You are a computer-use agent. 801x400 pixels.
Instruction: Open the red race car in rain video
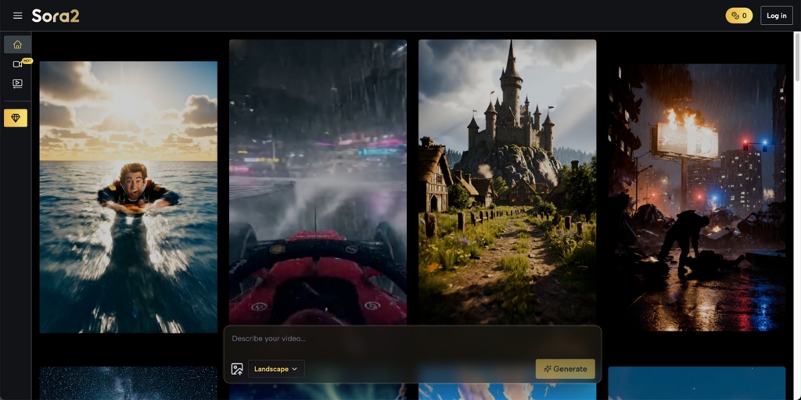coord(318,182)
